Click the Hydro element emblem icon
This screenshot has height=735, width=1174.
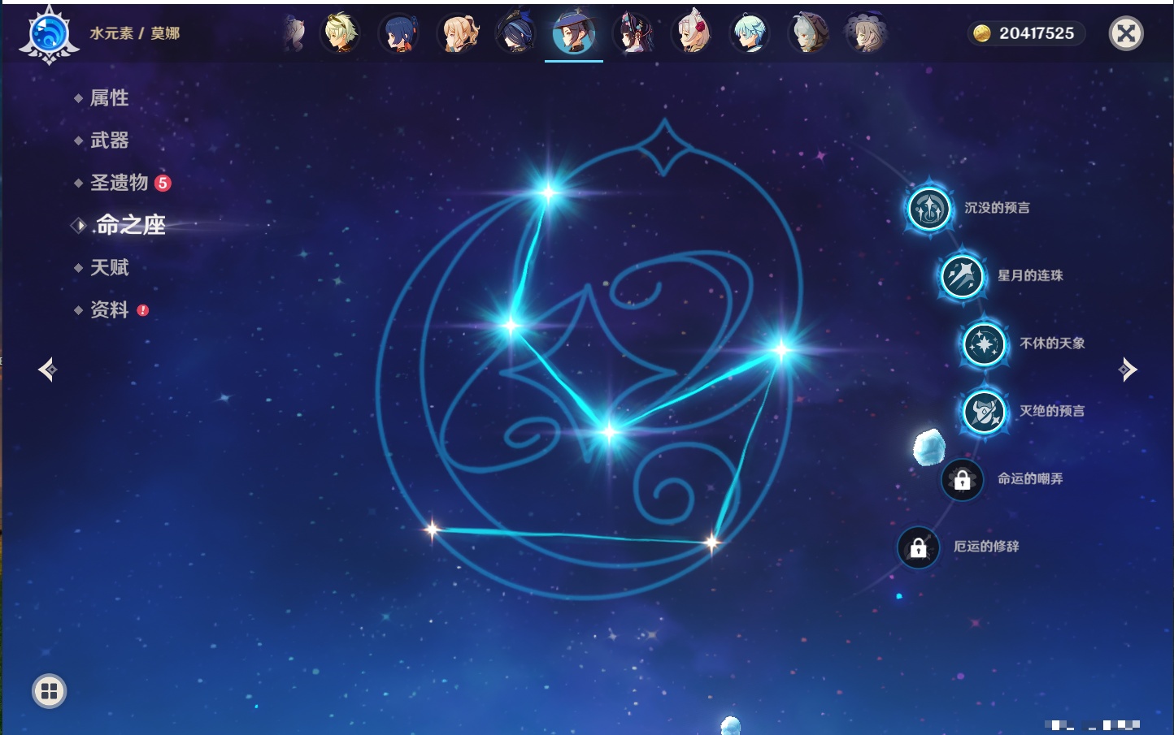(49, 34)
